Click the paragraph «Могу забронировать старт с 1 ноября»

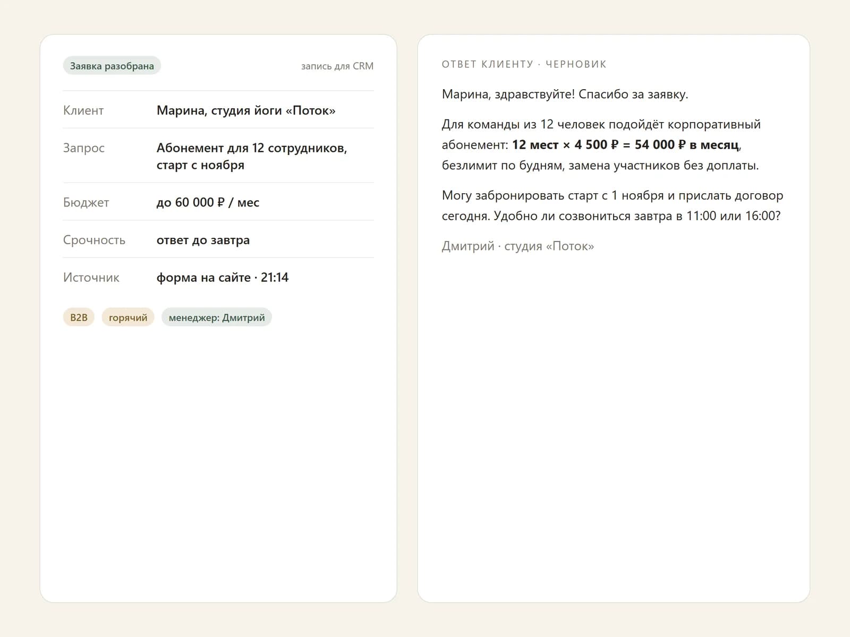click(552, 195)
